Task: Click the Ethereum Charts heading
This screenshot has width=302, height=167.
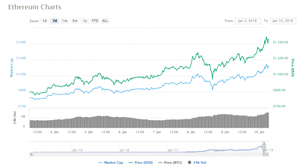Action: [35, 7]
